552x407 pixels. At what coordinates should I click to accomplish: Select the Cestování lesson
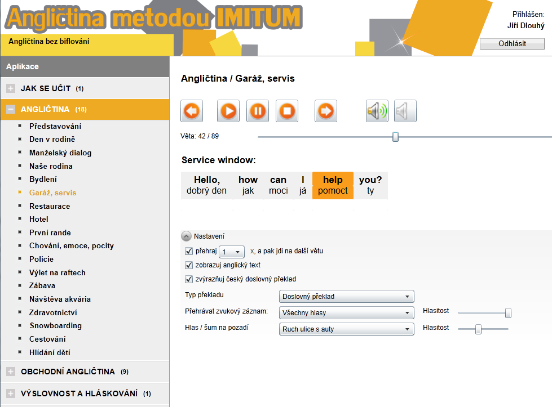coord(47,339)
